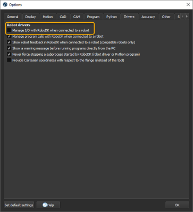Open the Display tab

(x=30, y=17)
